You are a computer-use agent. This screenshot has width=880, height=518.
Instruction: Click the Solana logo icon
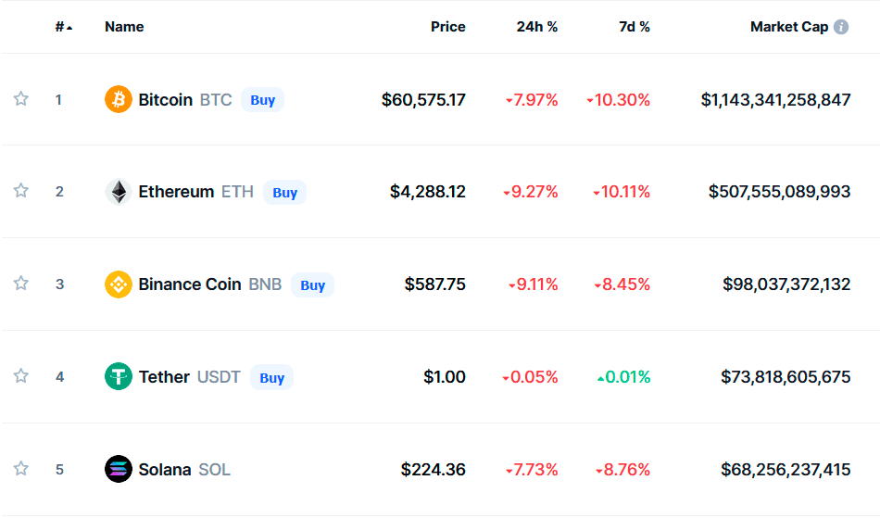(119, 469)
